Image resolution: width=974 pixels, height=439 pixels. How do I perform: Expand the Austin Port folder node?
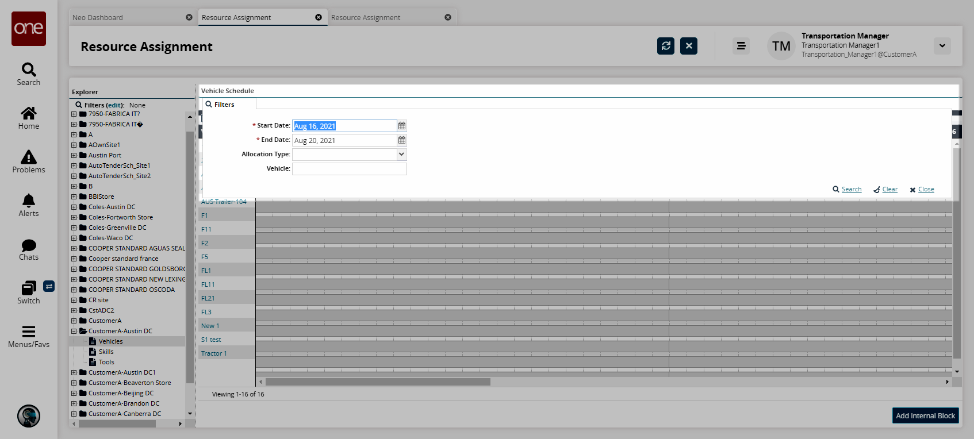click(74, 155)
